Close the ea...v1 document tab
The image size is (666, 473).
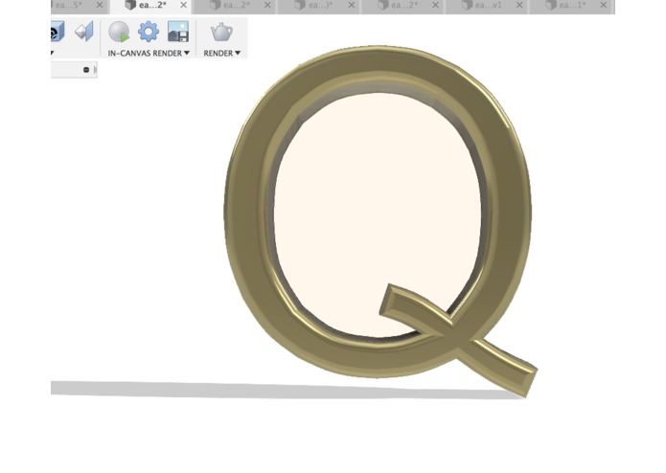[x=519, y=5]
